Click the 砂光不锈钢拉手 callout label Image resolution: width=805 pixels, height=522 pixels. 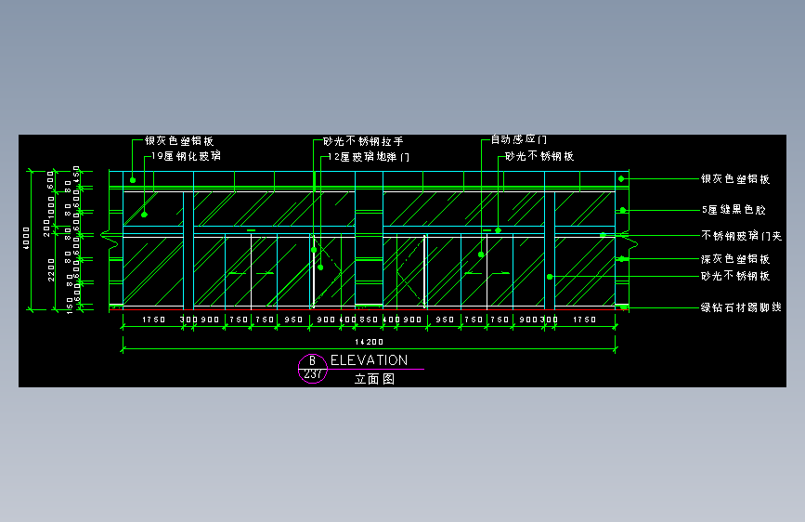tap(363, 141)
